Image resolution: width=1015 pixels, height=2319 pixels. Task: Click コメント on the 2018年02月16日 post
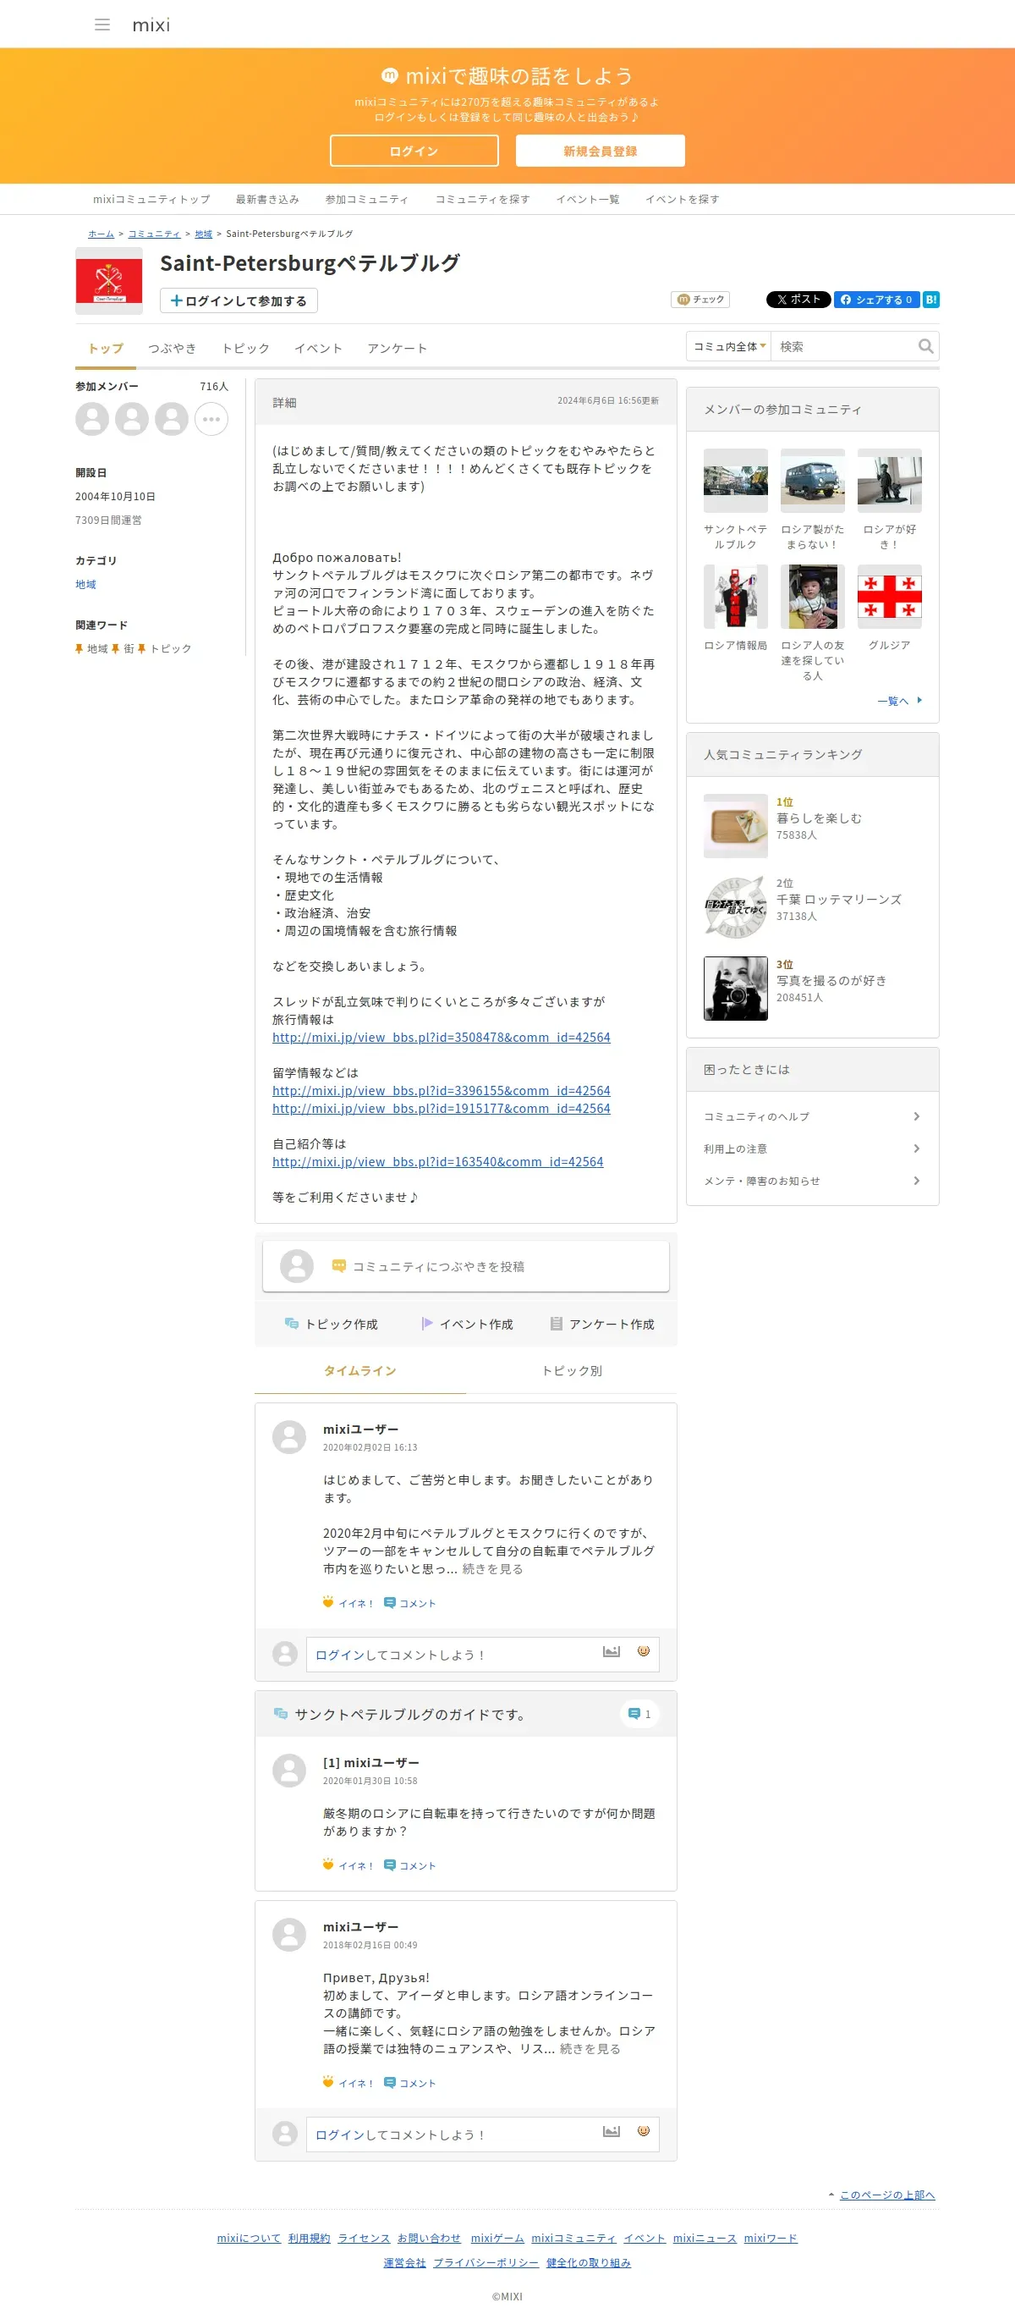point(410,2083)
